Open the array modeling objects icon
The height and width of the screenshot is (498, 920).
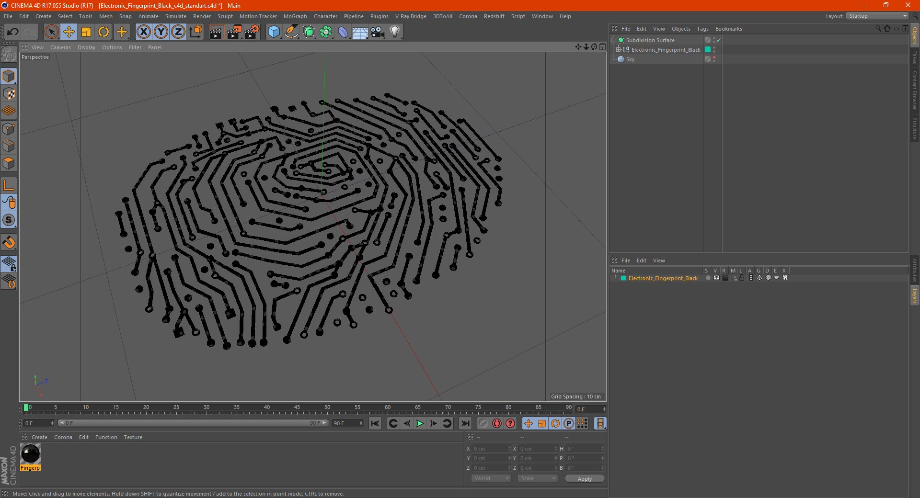click(x=326, y=32)
